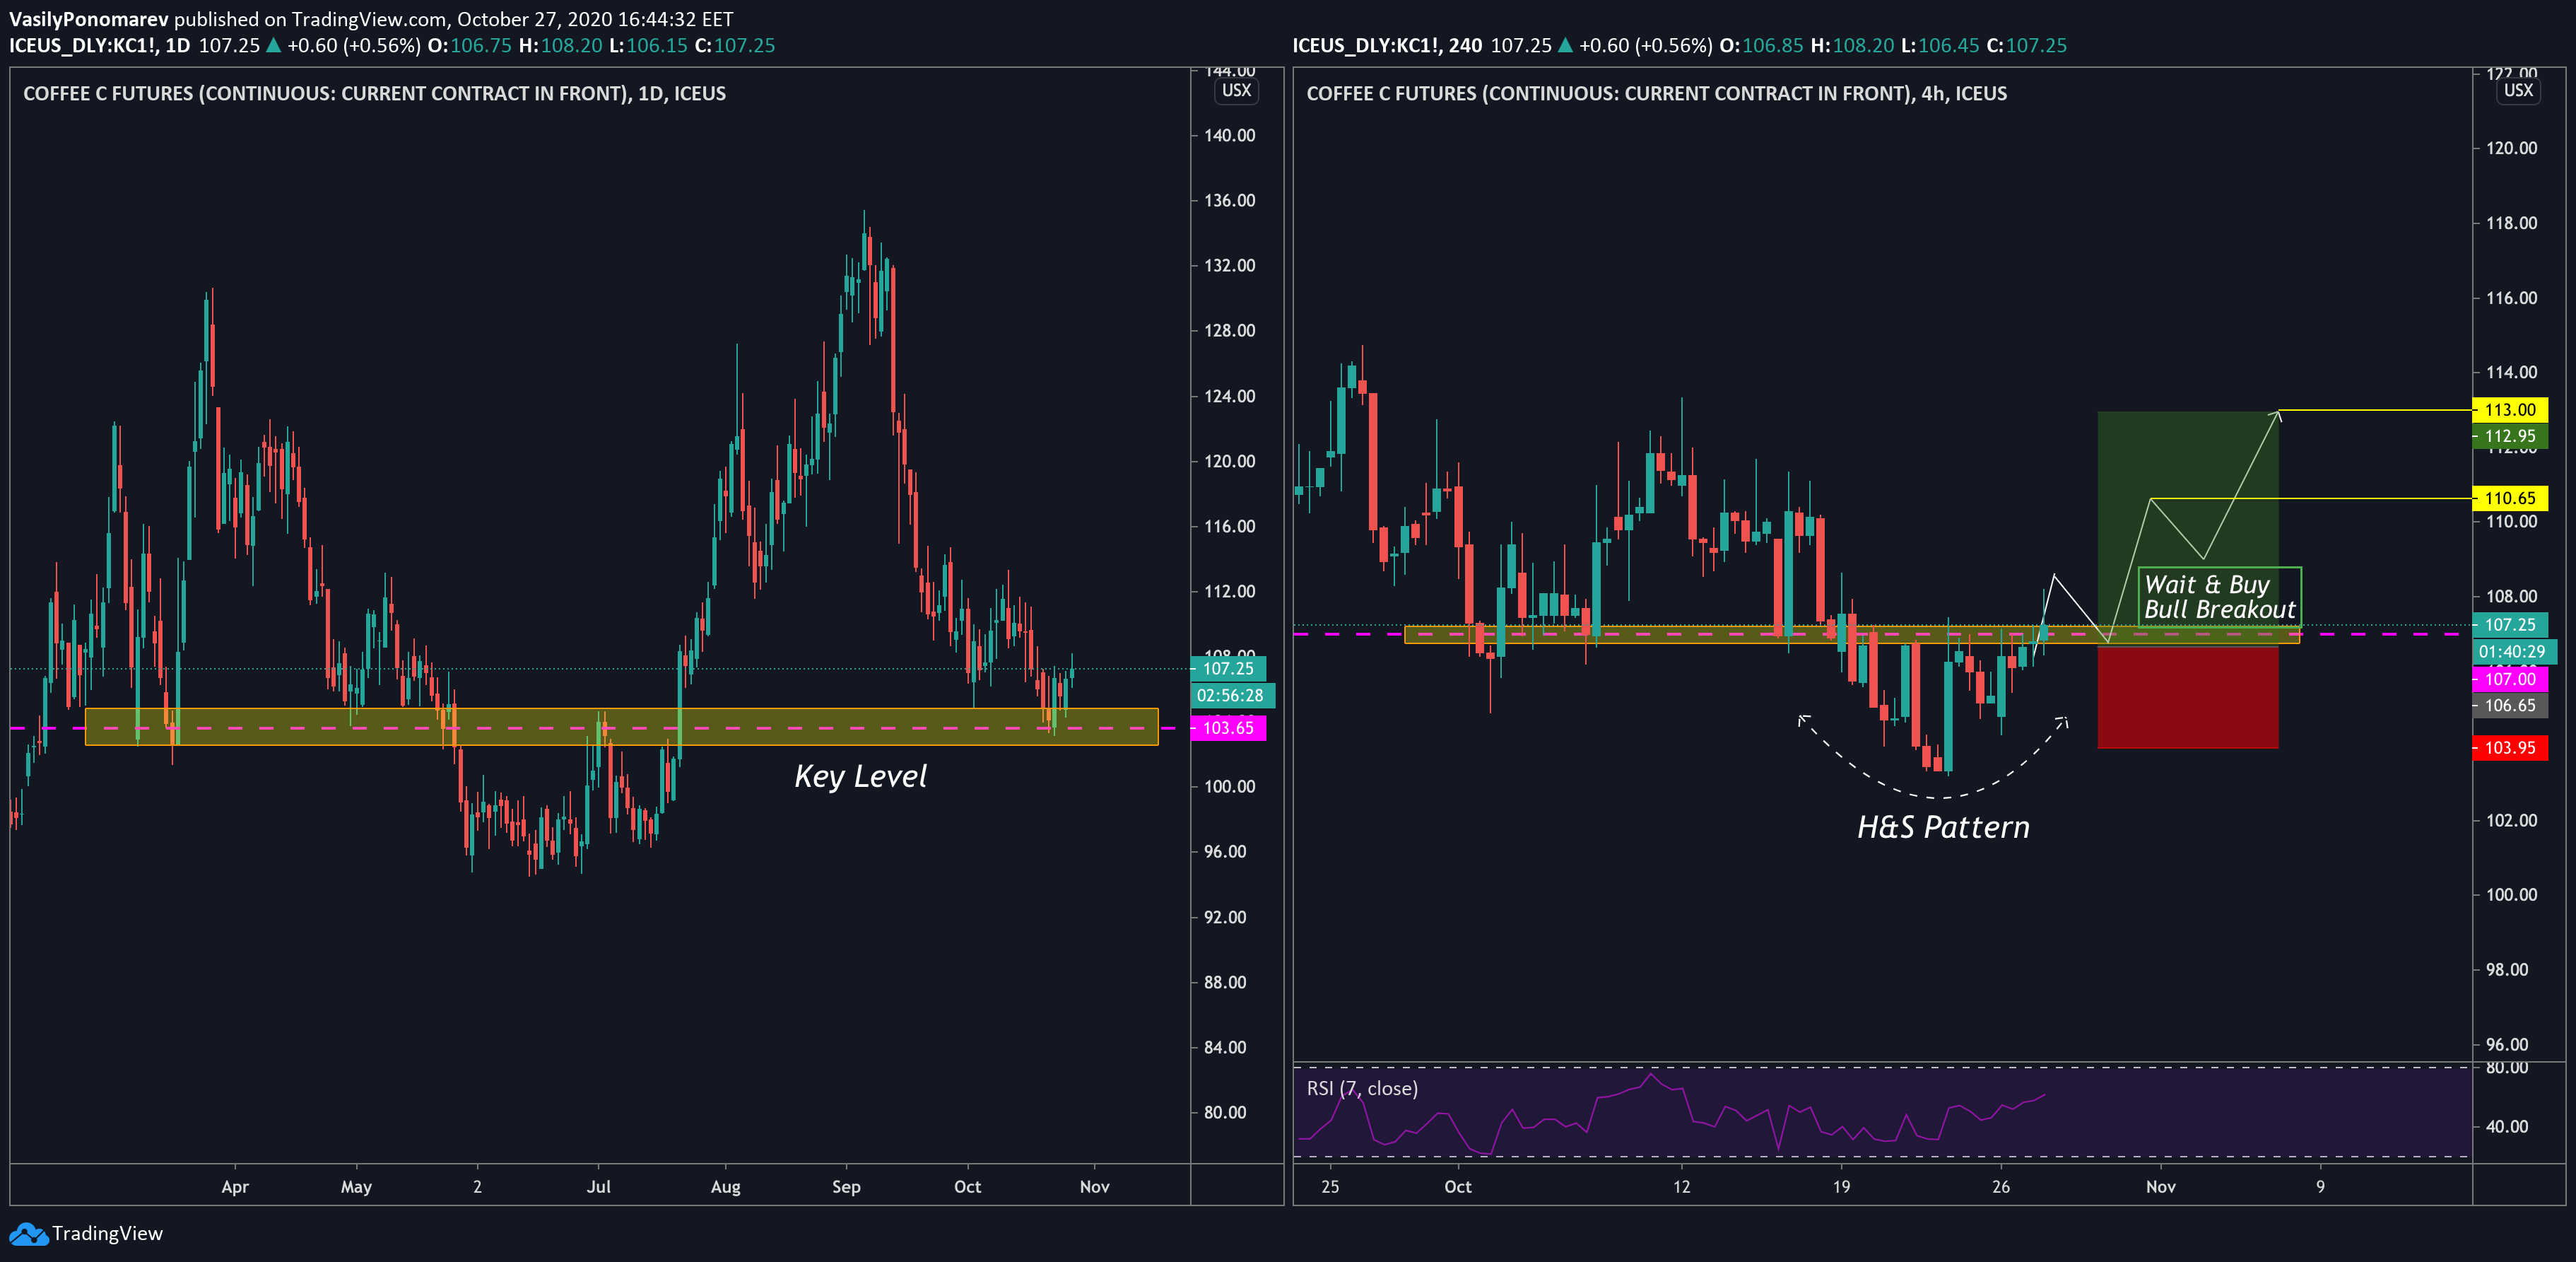The width and height of the screenshot is (2576, 1262).
Task: Click the TradingView cloud logo icon
Action: click(28, 1234)
